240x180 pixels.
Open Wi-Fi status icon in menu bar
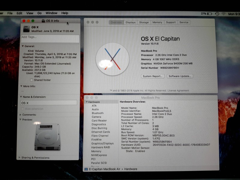(x=223, y=14)
